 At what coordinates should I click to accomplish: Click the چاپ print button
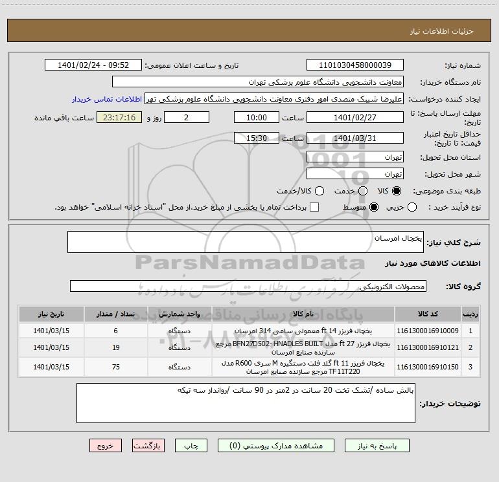(x=191, y=446)
